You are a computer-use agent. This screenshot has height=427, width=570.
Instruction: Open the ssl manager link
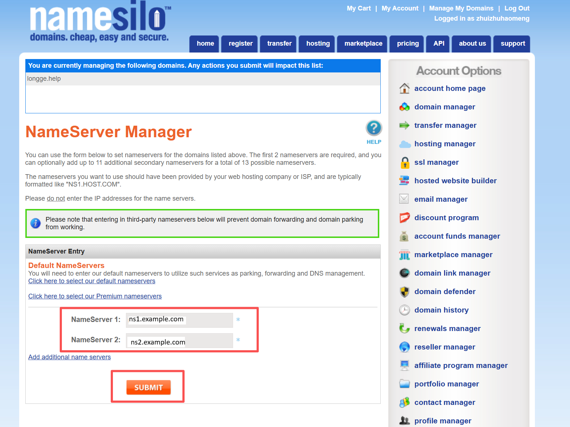(x=436, y=162)
